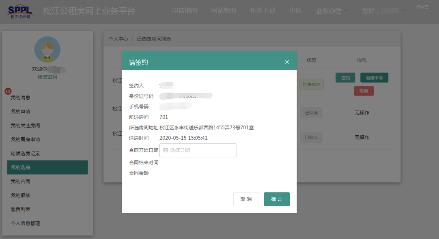Open 申请指南 in top navigation
Image resolution: width=439 pixels, height=239 pixels.
pyautogui.click(x=185, y=11)
